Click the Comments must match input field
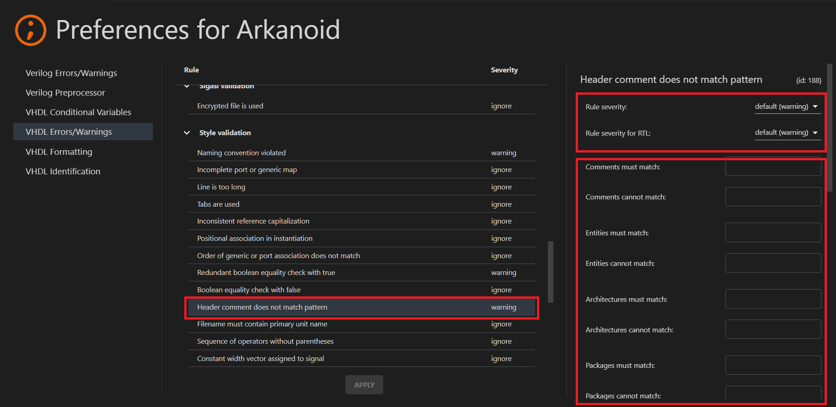The image size is (836, 407). pos(773,167)
